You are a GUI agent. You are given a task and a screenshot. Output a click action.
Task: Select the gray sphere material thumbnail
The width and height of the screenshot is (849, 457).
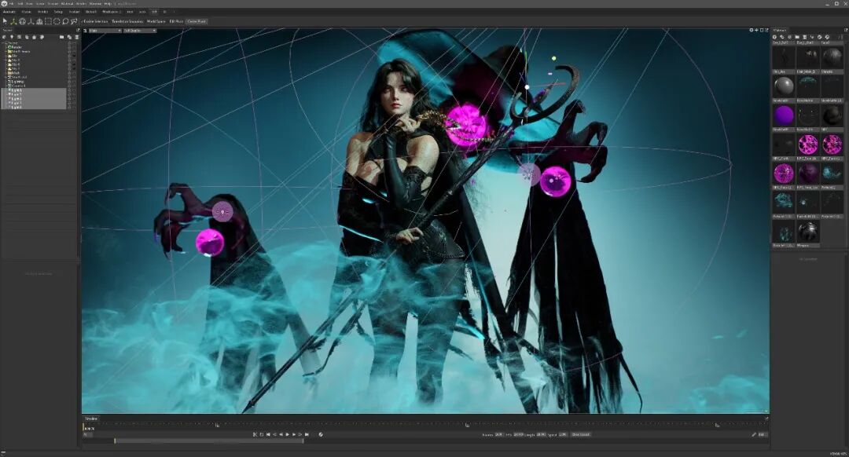tap(784, 86)
